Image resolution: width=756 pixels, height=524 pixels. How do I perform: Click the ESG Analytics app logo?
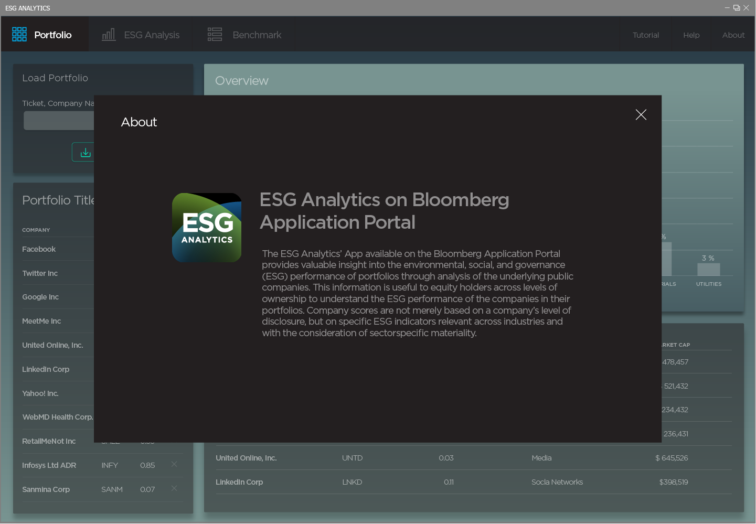tap(207, 228)
